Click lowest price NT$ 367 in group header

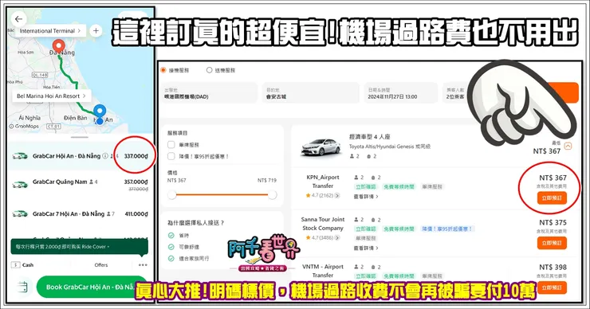(x=547, y=151)
